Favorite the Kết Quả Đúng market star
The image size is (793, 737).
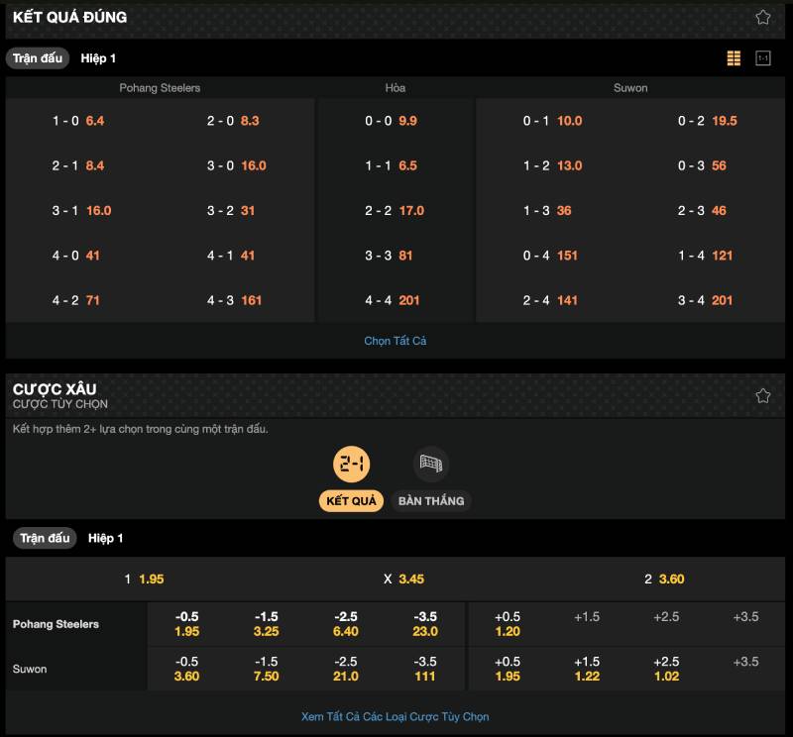click(x=762, y=17)
